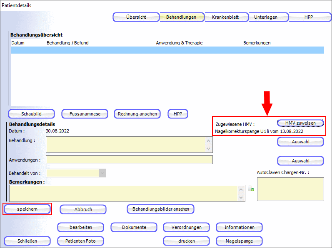Click speichern to save the treatment
The image size is (332, 248).
[x=27, y=209]
